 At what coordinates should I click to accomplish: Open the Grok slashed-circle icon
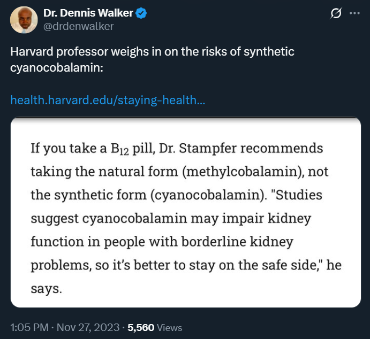(x=336, y=13)
